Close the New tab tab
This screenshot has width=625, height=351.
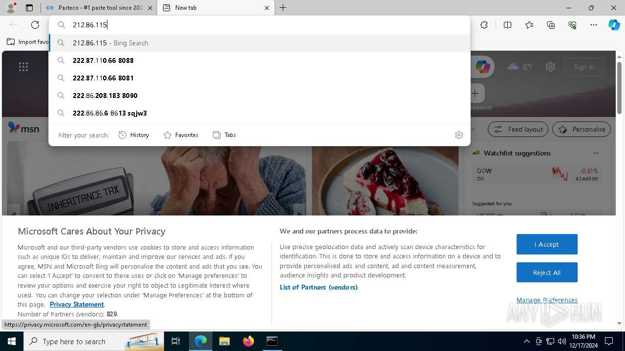coord(267,8)
